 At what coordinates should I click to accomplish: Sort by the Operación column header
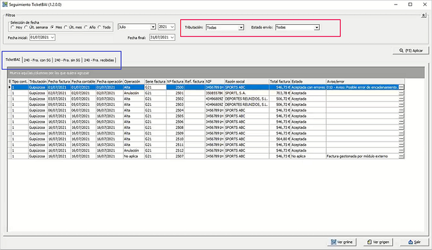click(134, 82)
